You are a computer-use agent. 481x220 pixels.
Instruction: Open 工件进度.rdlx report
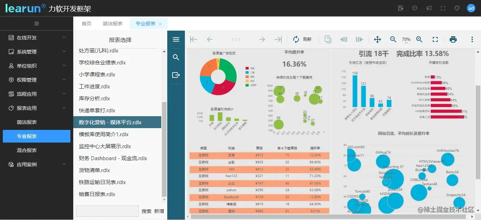(x=117, y=87)
